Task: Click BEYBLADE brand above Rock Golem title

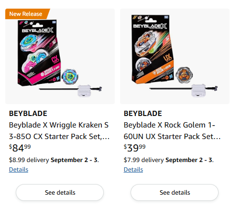Action: [143, 114]
